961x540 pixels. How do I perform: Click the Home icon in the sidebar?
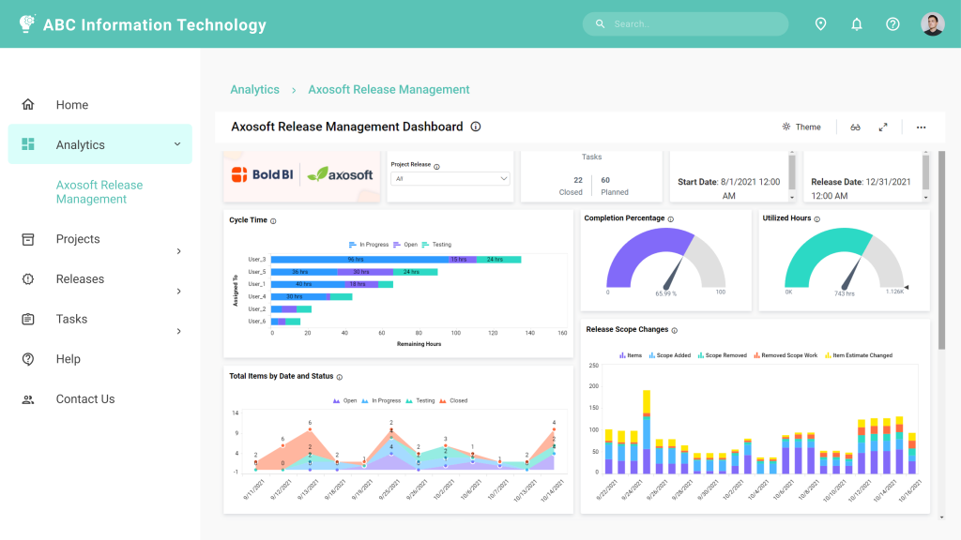(28, 104)
